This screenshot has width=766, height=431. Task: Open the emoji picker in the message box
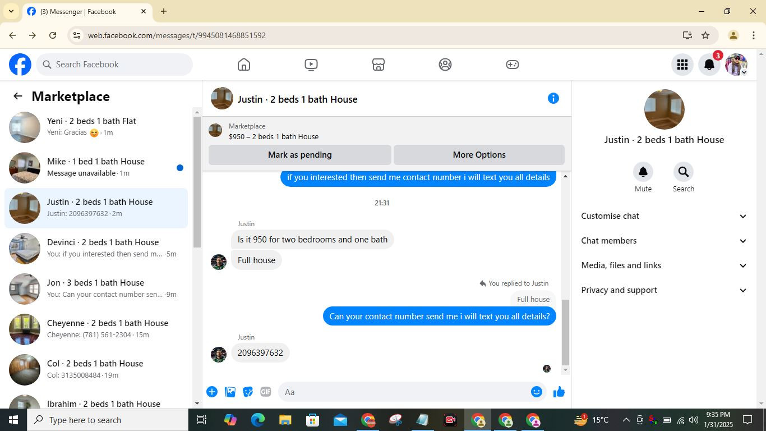tap(537, 392)
